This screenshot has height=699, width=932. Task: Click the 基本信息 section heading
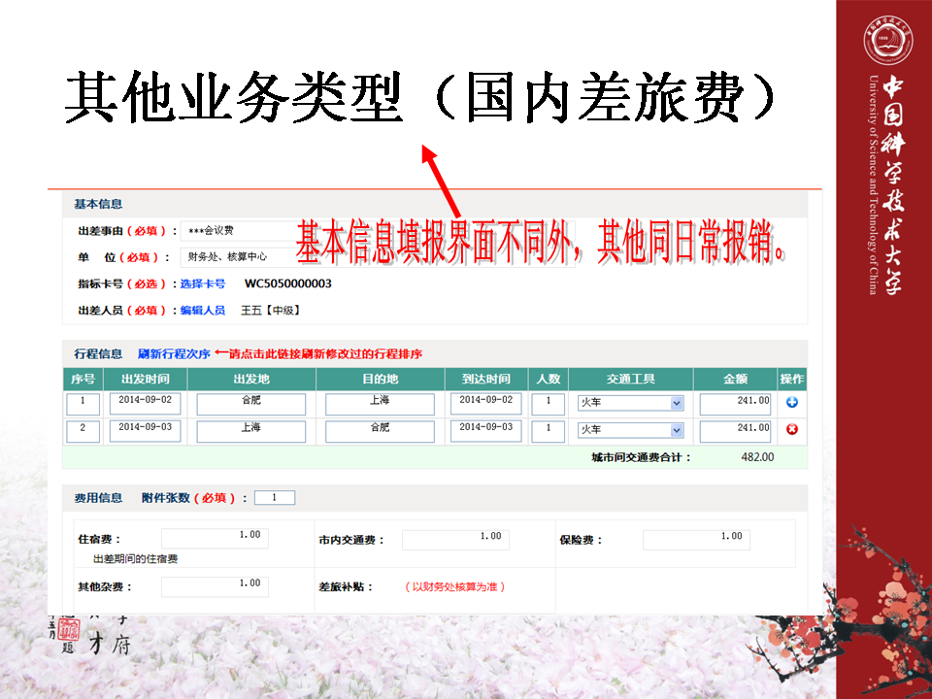98,204
